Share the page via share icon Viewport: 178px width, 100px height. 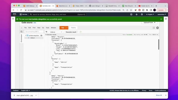click(x=127, y=10)
